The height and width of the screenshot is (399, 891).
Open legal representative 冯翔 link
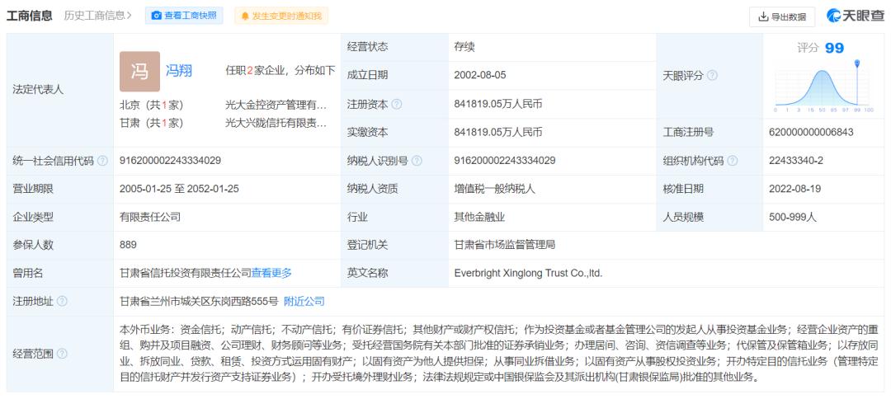(178, 71)
